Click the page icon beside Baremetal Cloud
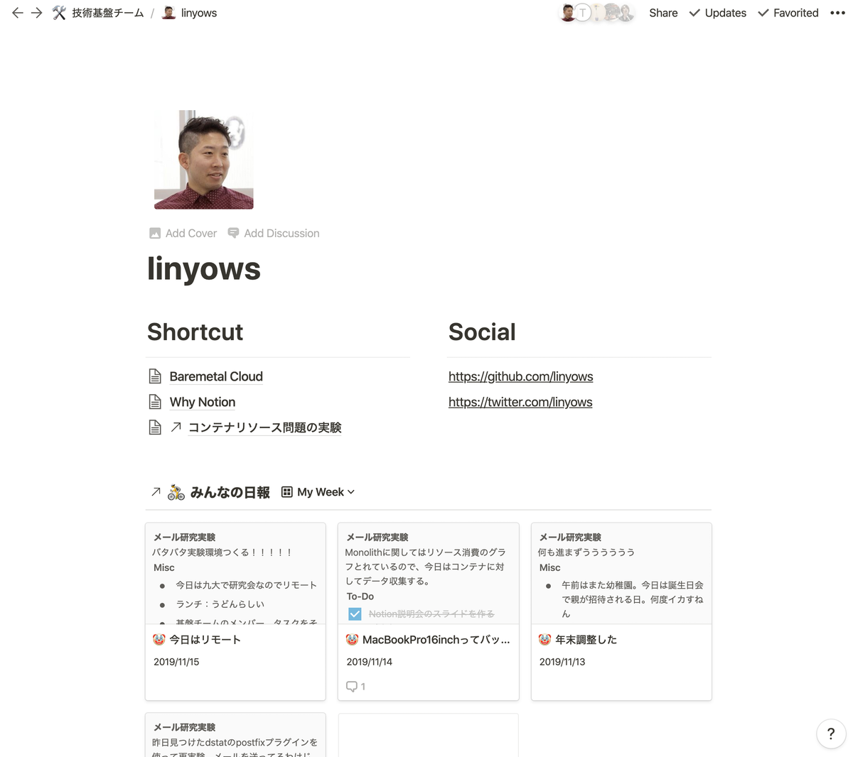853x757 pixels. (155, 376)
